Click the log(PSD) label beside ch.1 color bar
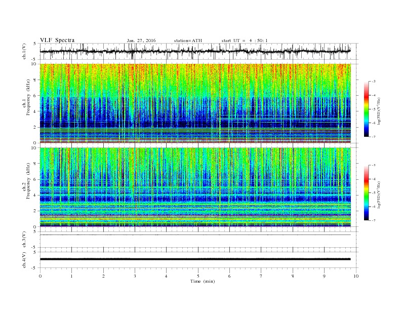The width and height of the screenshot is (401, 310). 379,111
